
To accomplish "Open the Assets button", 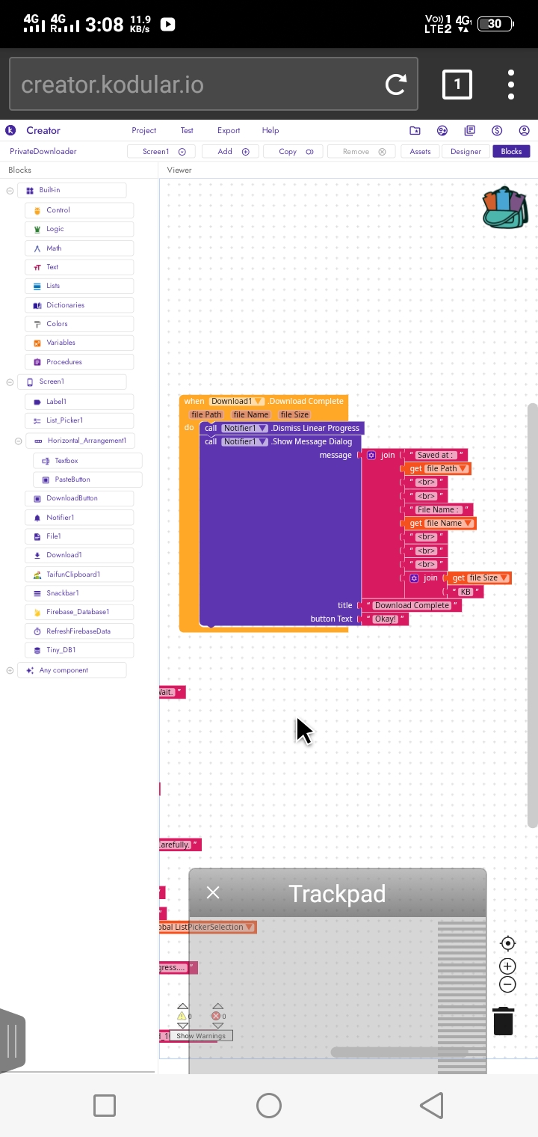I will (x=420, y=151).
